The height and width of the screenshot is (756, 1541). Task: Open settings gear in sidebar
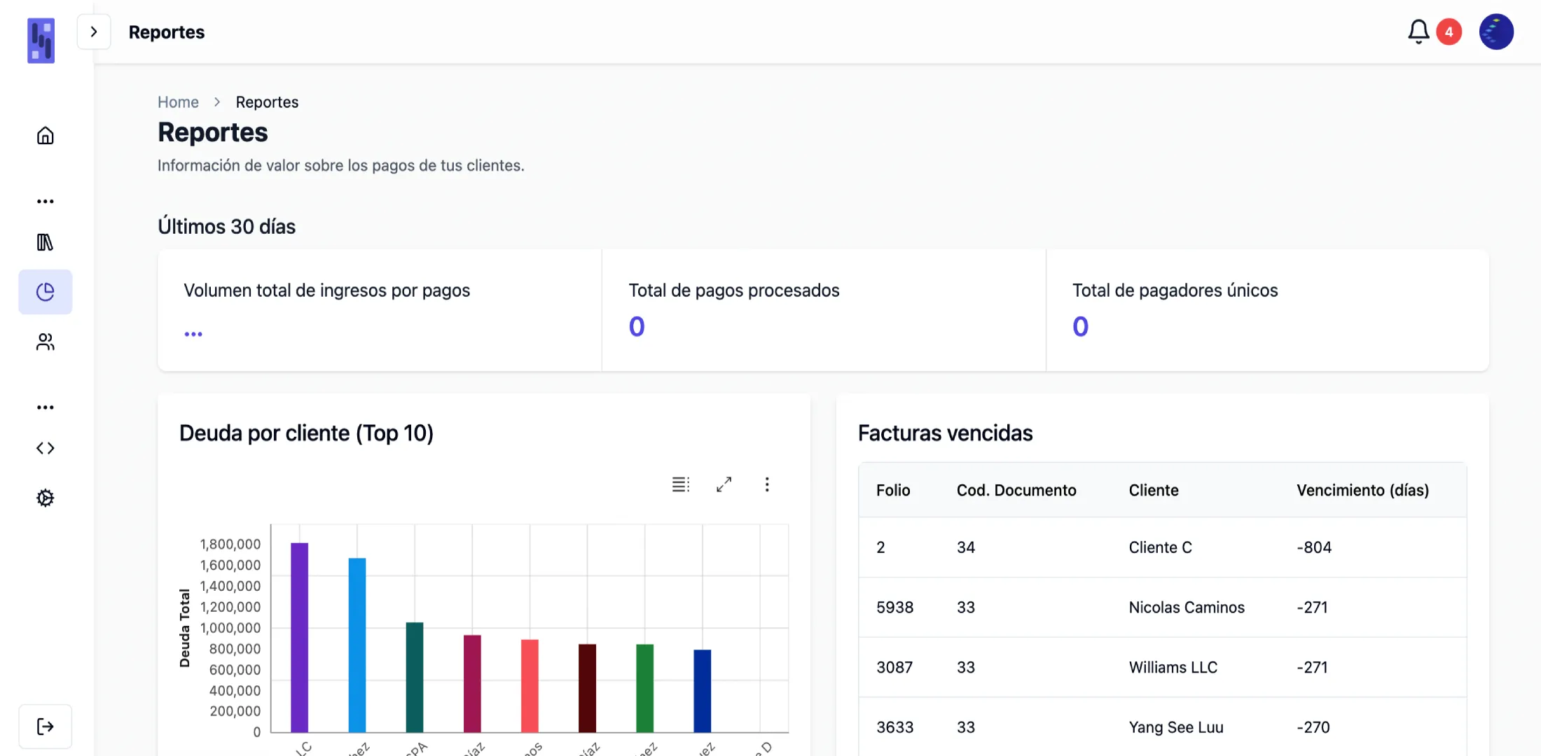(x=46, y=498)
